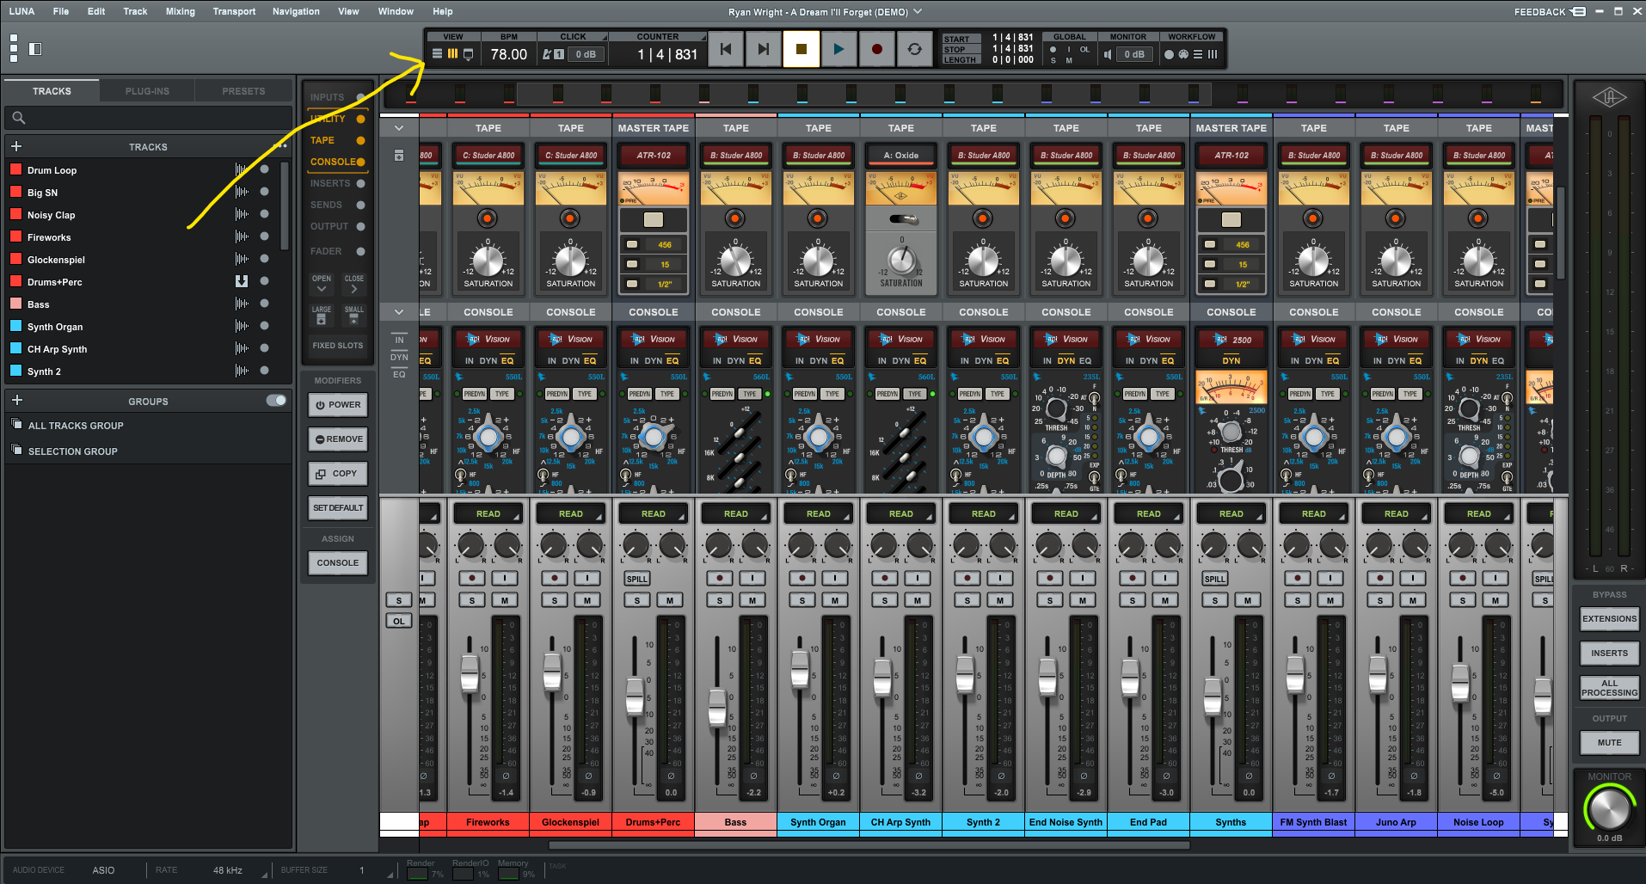Open the FEEDBACK icon at top right

coord(1578,12)
